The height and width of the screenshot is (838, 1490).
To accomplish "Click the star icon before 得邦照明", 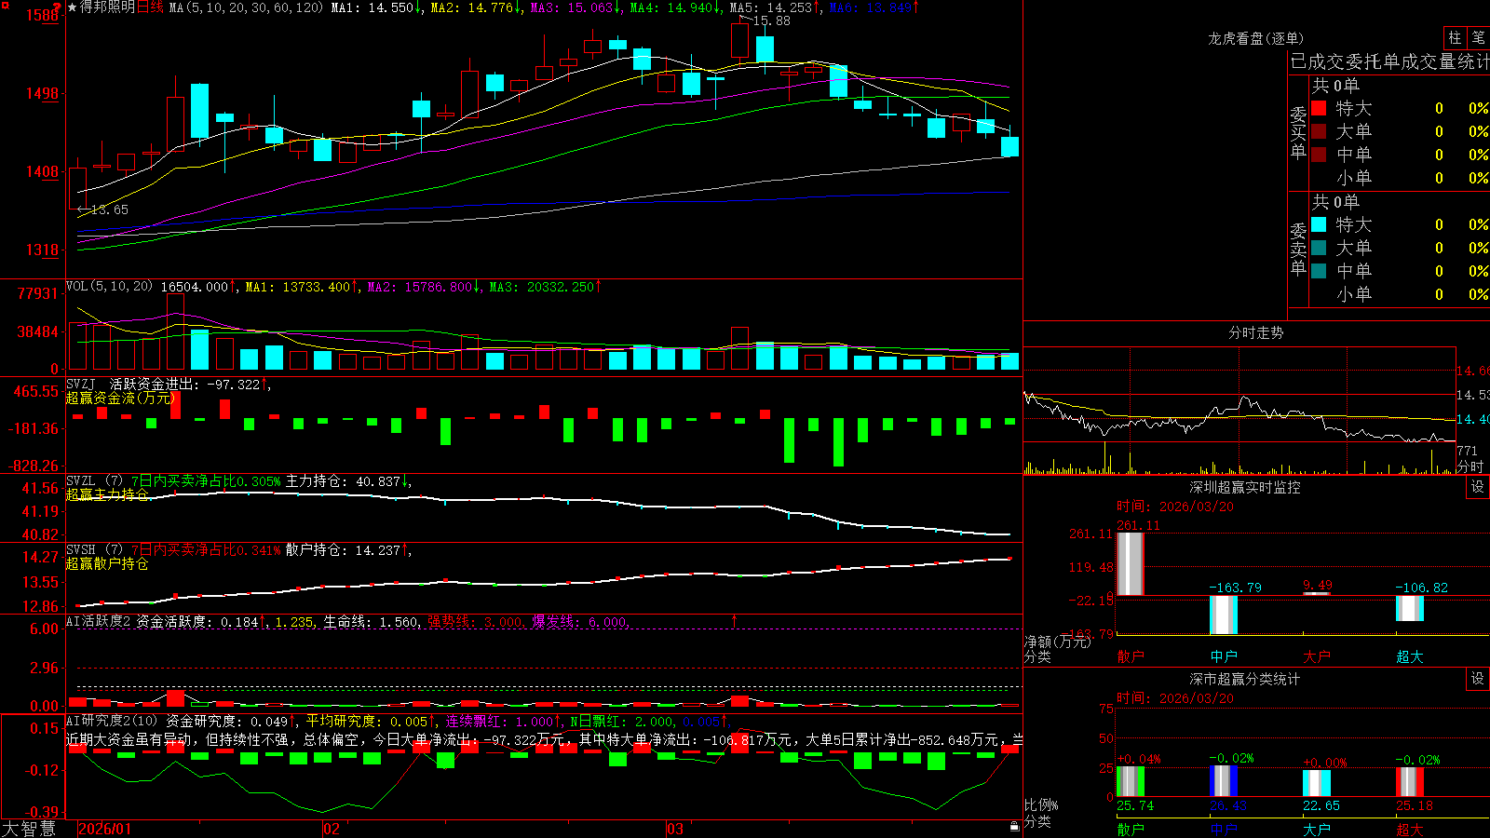I will click(x=72, y=7).
